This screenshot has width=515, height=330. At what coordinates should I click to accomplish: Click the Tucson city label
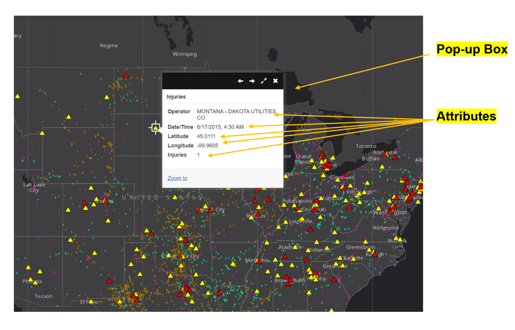coord(43,296)
